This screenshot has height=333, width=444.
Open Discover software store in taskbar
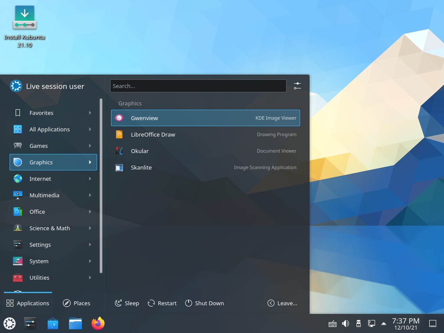pos(52,323)
